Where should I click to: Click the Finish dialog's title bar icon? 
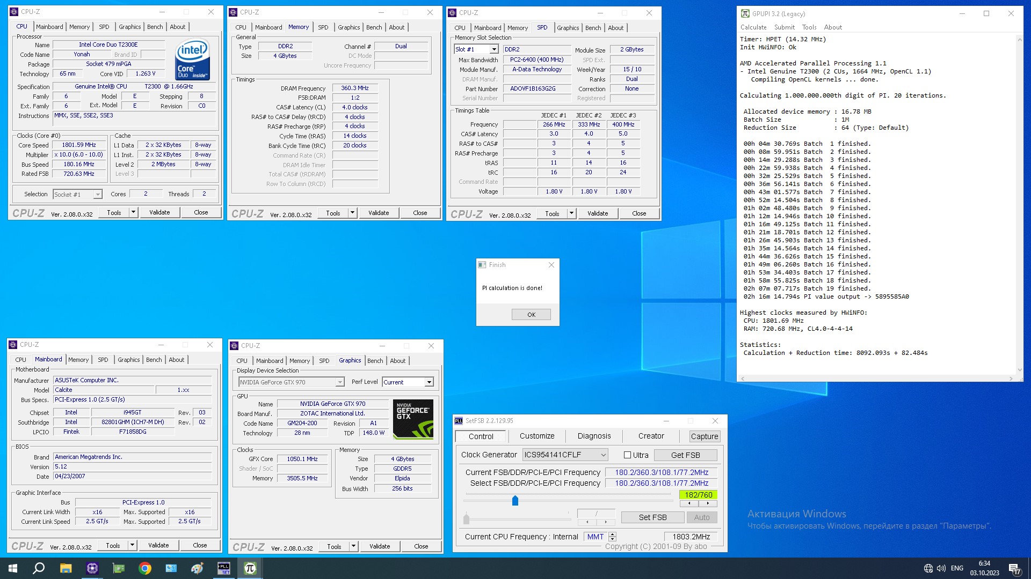tap(482, 265)
